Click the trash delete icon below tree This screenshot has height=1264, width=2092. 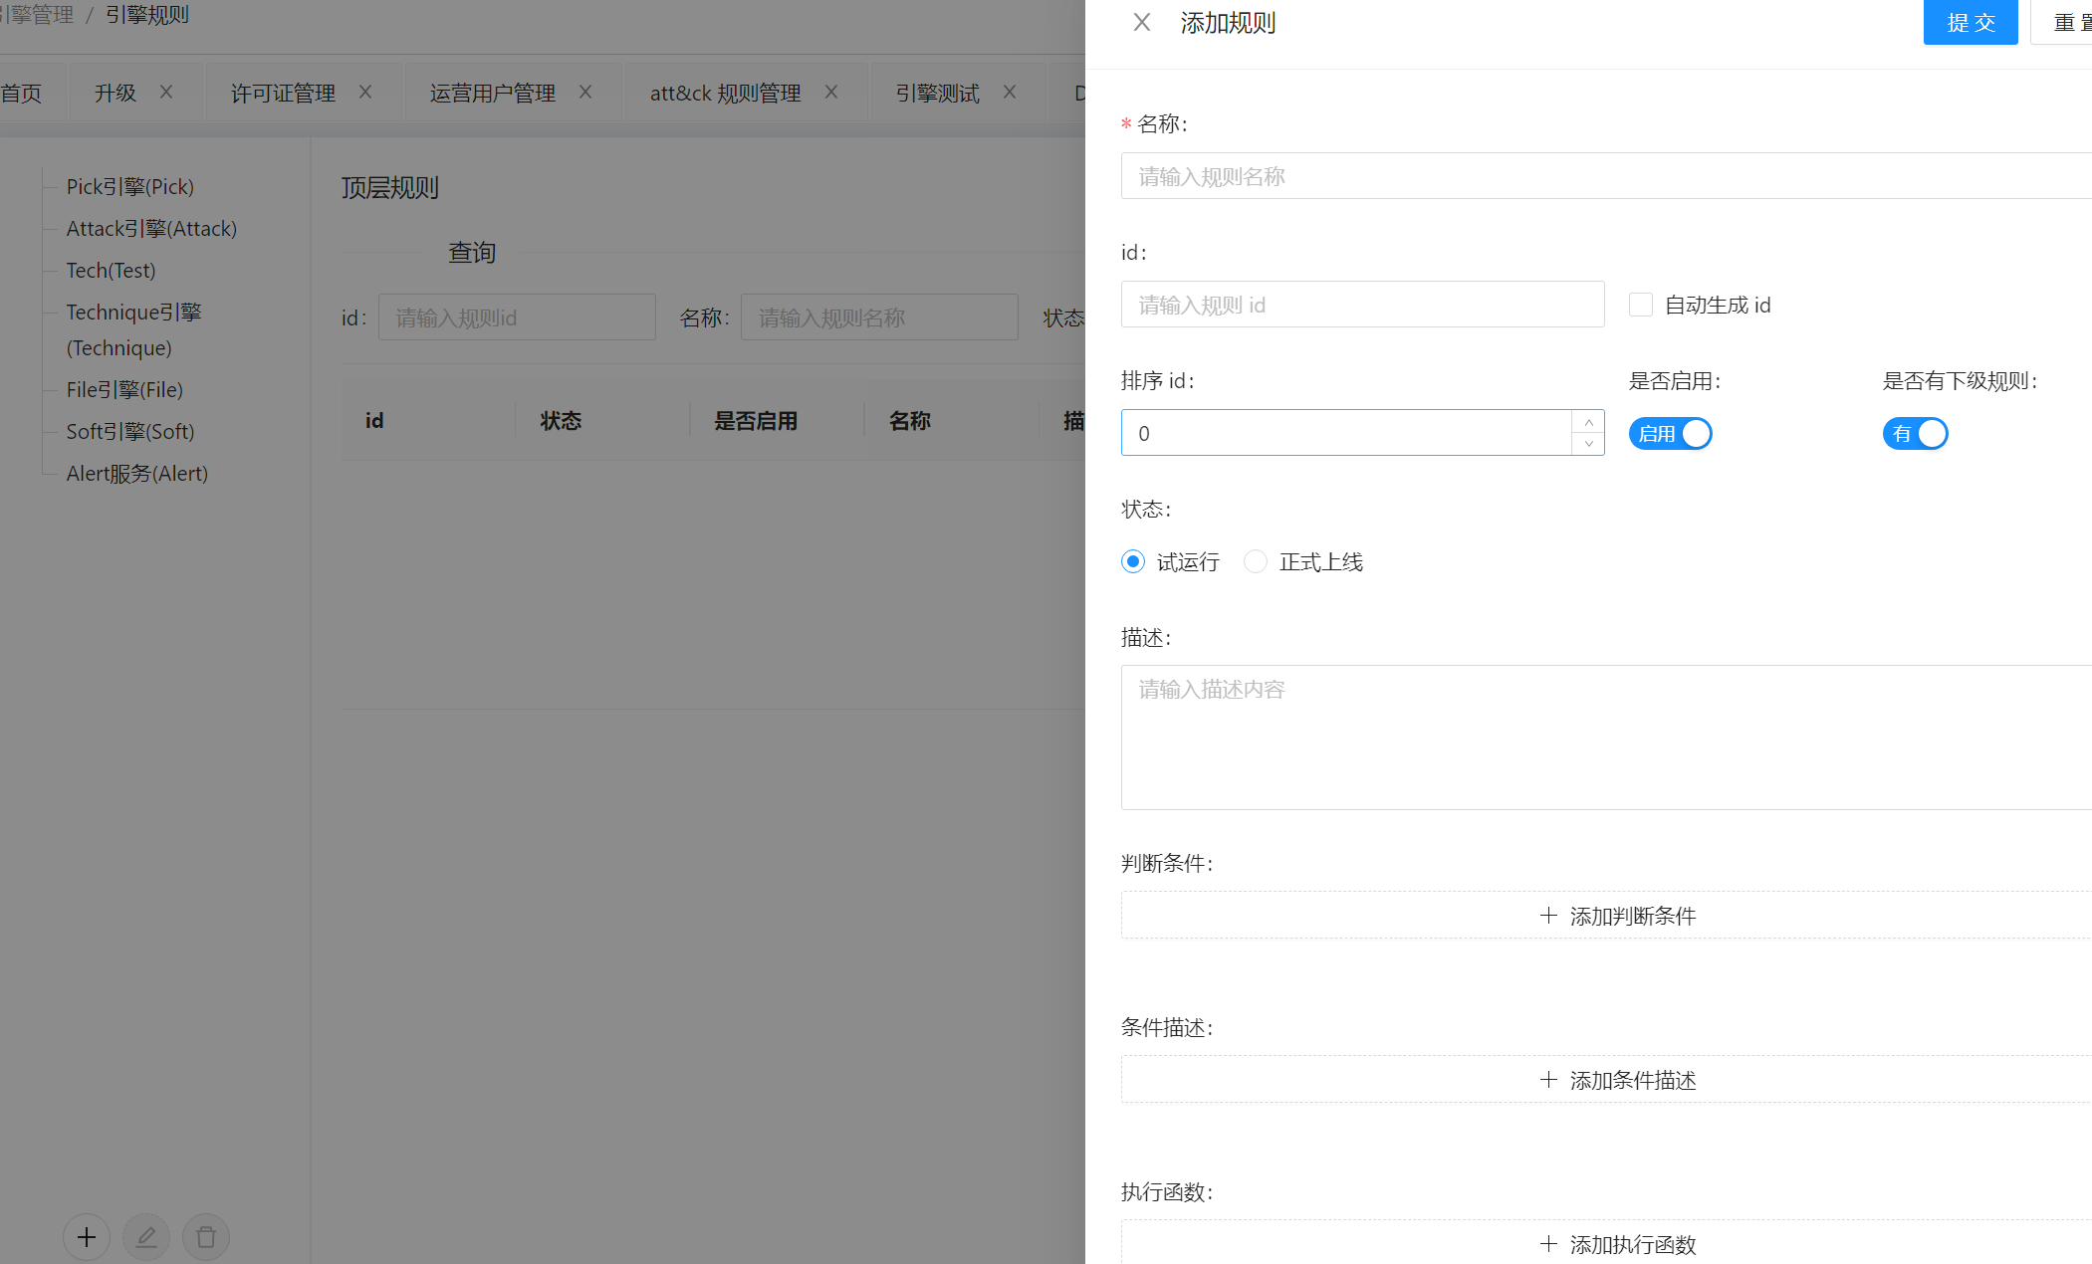(x=206, y=1237)
